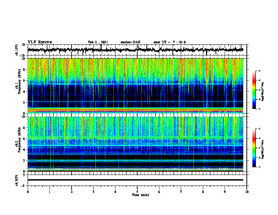
Task: Click the ch.2 spectrogram color scale bar
Action: coord(254,148)
